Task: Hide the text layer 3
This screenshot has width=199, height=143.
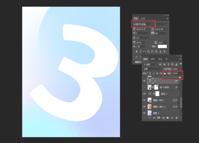Action: coord(144,81)
